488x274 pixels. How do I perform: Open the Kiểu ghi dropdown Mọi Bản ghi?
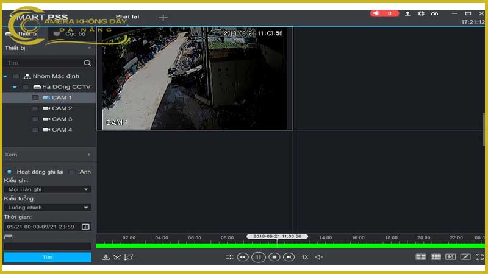(x=48, y=189)
